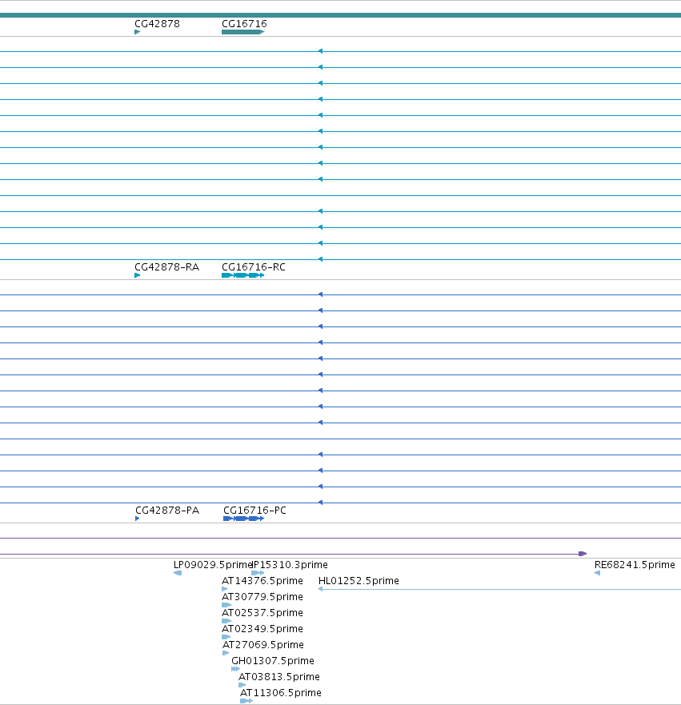Select the LP09029.5prime EST arrow glyph
This screenshot has width=681, height=705.
[x=178, y=573]
